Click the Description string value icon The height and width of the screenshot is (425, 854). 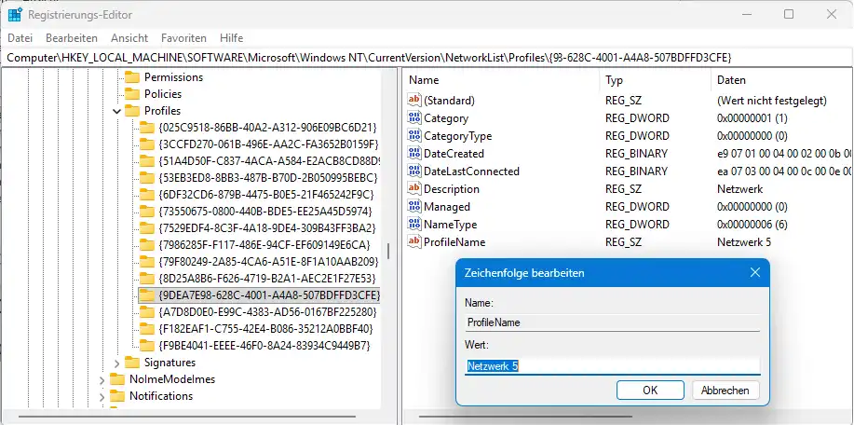coord(414,189)
